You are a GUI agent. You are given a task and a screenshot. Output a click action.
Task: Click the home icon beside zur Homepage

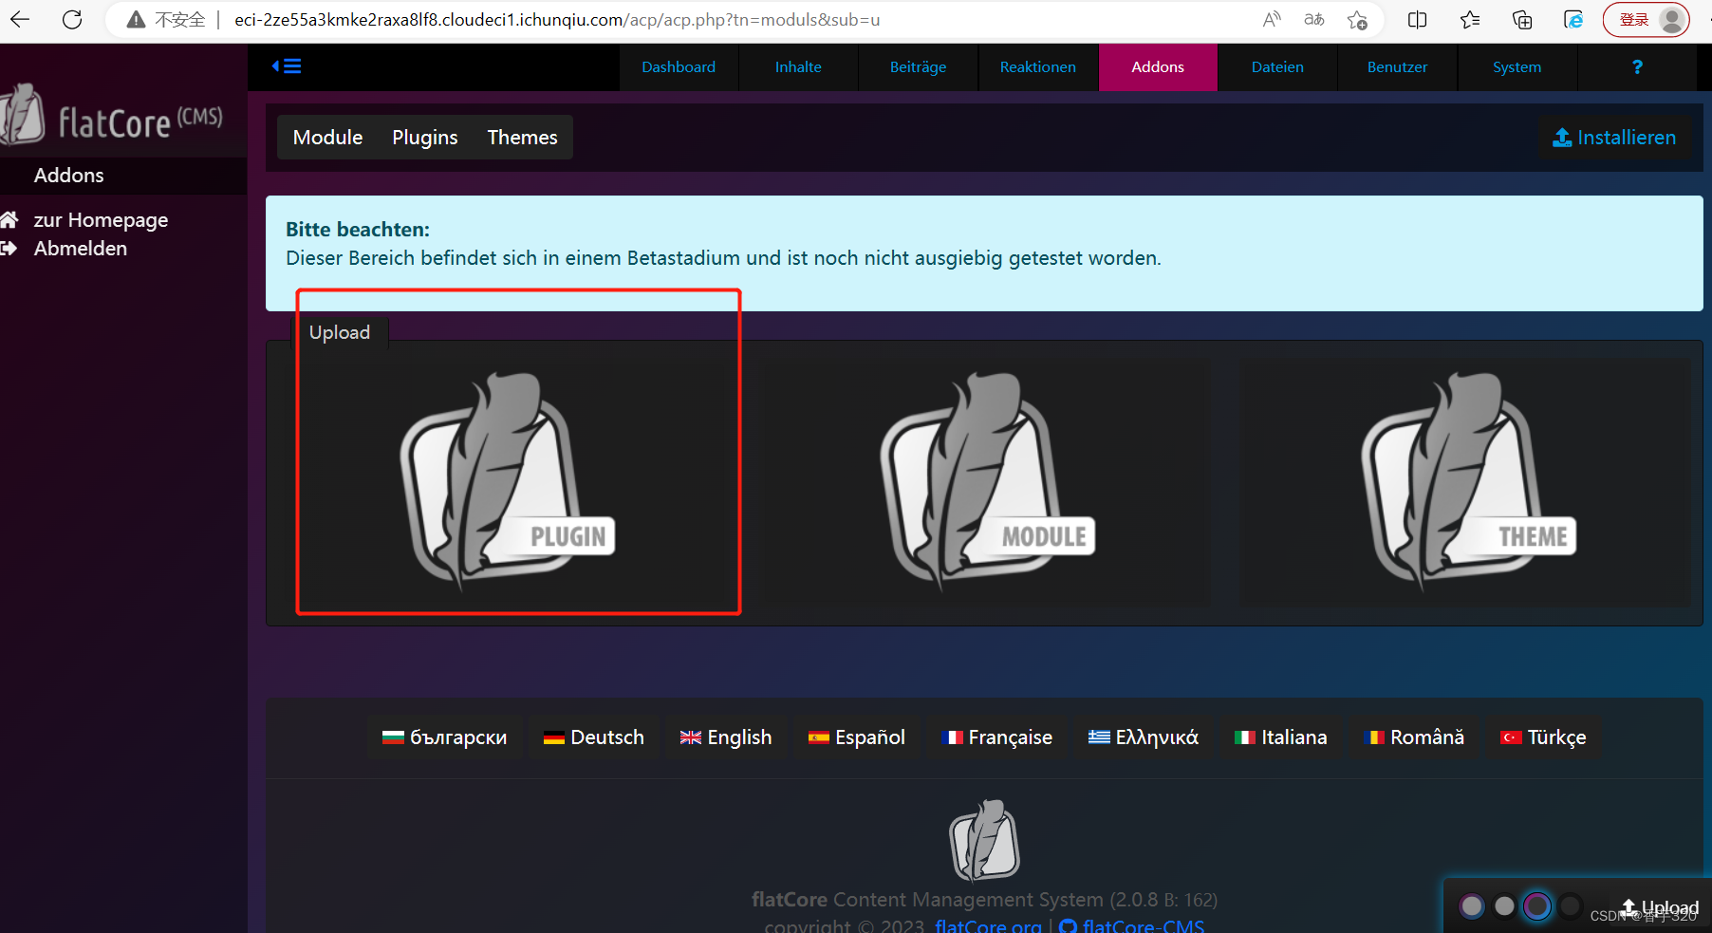(9, 219)
